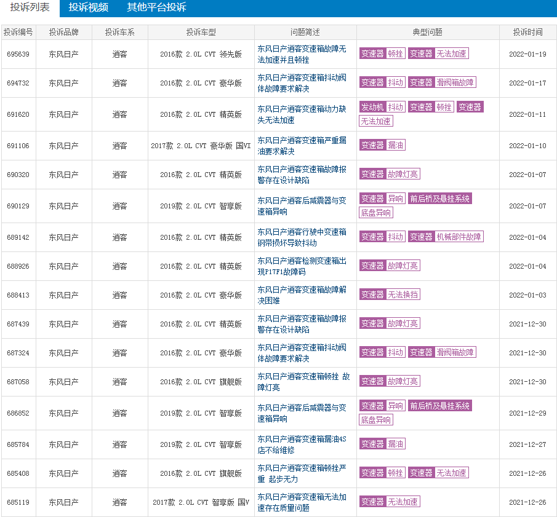Viewport: 557px width, 517px height.
Task: Click 底盘异响 tag in complaint 690129 row
Action: click(x=376, y=213)
